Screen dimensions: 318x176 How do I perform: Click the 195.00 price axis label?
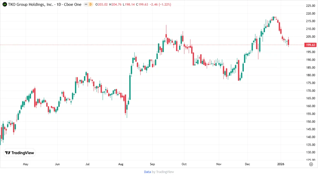(x=311, y=52)
